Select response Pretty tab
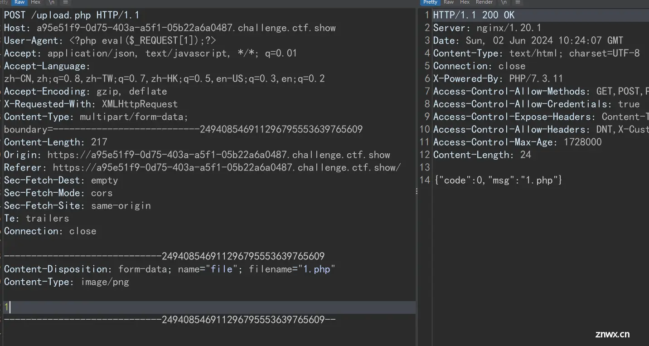 (430, 2)
